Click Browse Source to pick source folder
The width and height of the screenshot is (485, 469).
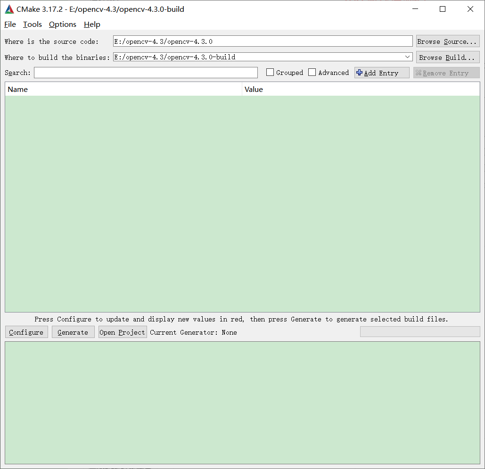point(447,41)
